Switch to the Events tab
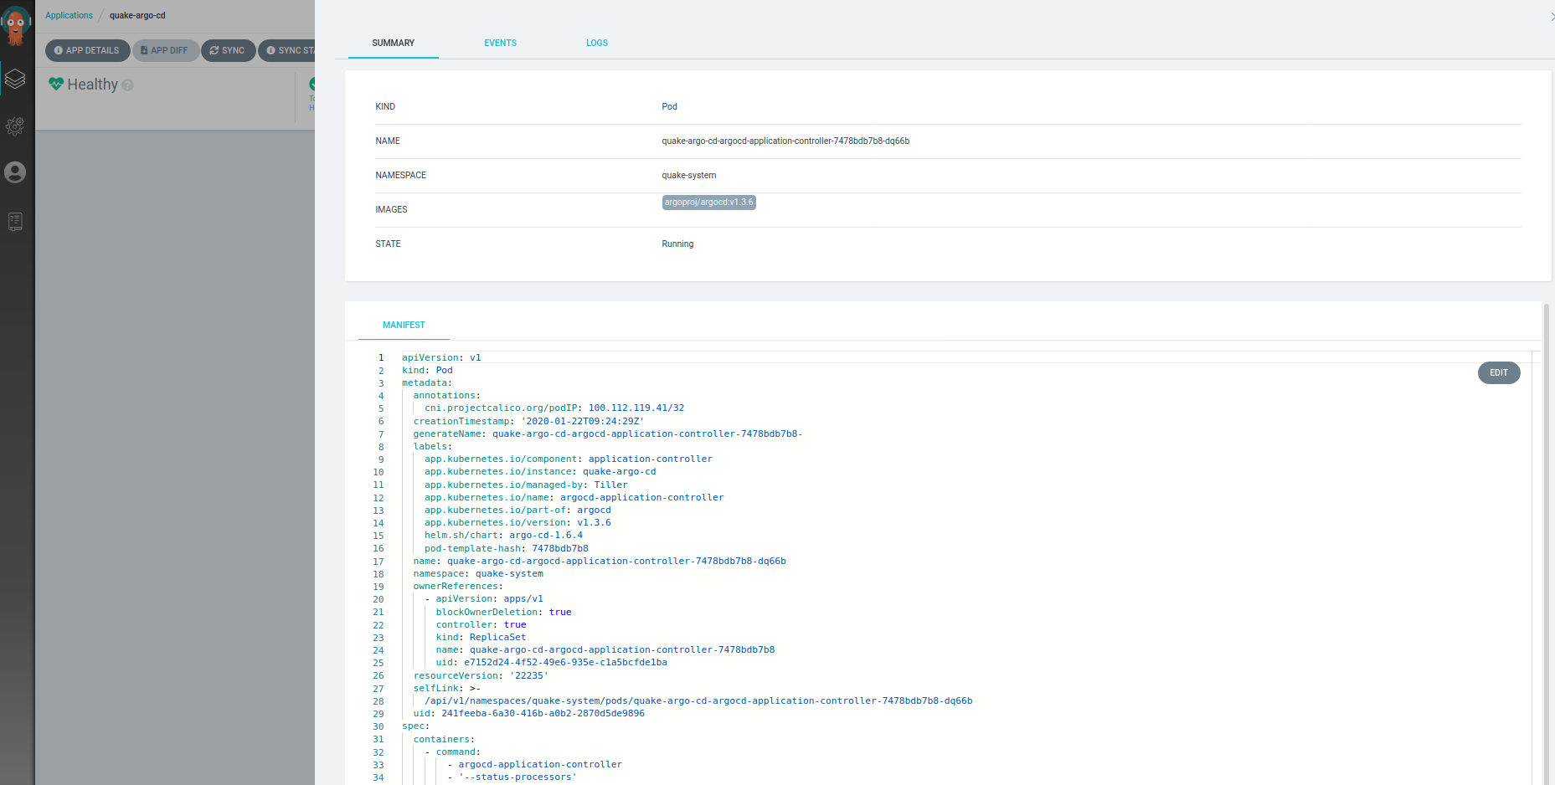1555x785 pixels. [500, 43]
